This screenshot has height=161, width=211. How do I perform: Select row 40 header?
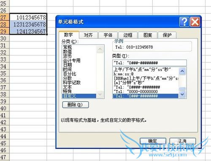(5, 108)
